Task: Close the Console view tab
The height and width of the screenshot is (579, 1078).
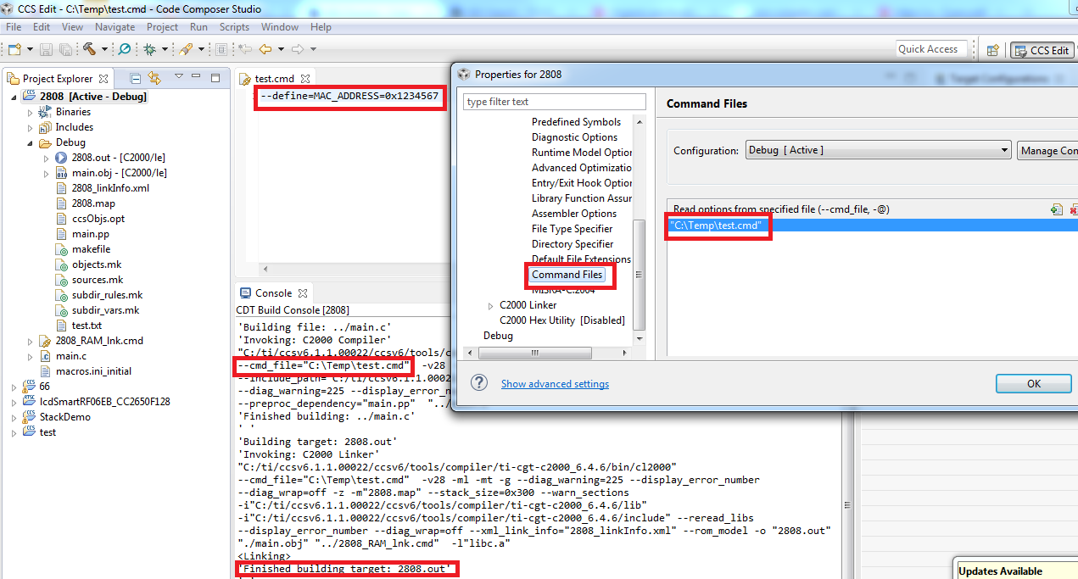Action: pyautogui.click(x=303, y=292)
